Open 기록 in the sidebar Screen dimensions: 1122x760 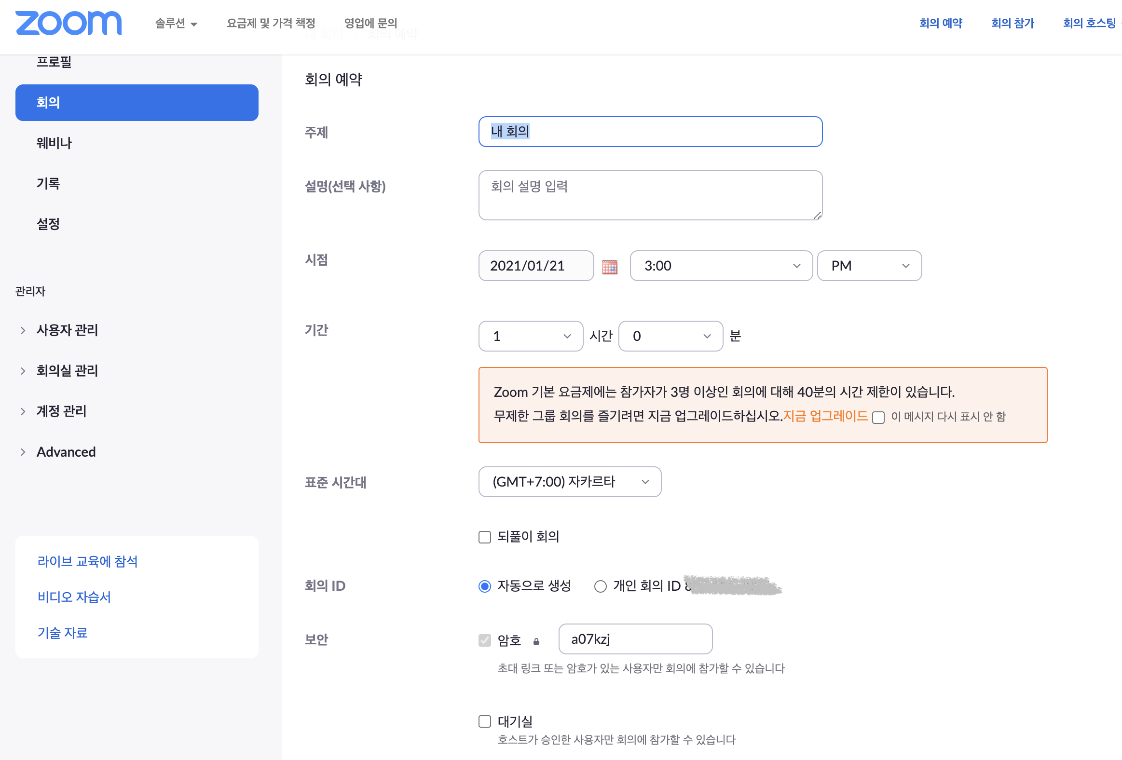[48, 183]
